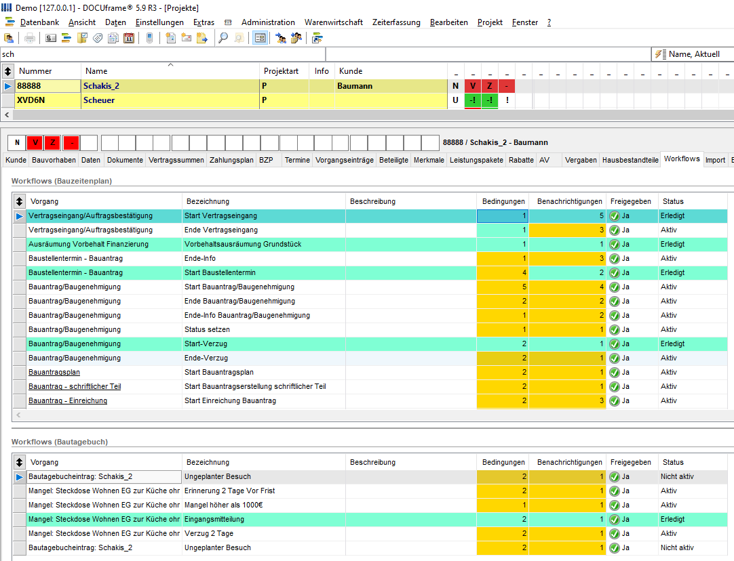Click the printer icon in the toolbar
Image resolution: width=734 pixels, height=561 pixels.
point(30,39)
